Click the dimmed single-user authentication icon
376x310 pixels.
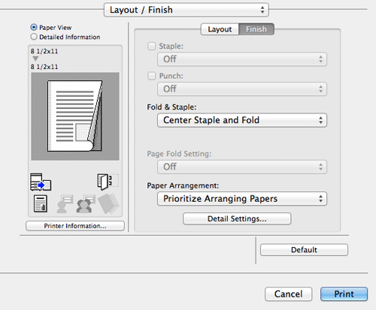[x=65, y=204]
